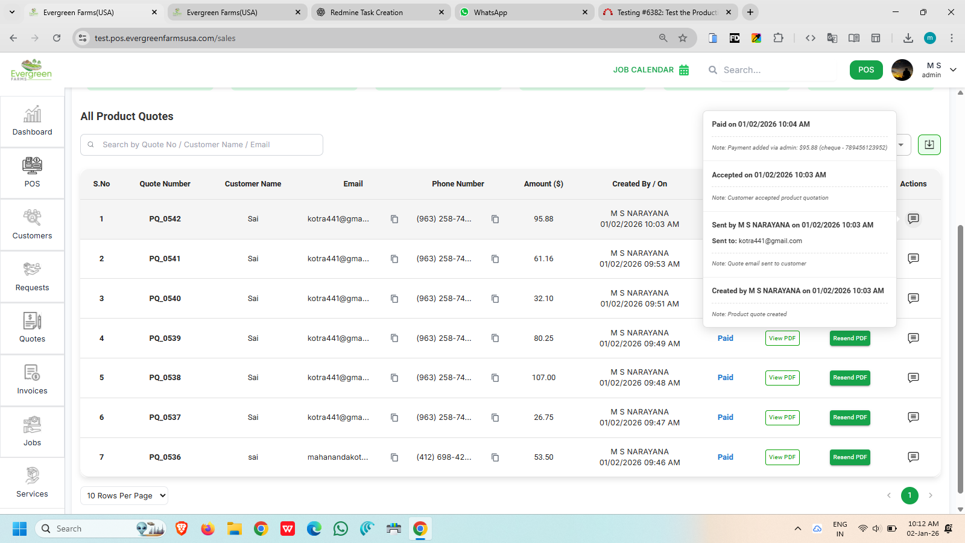Expand the 10 Rows Per Page dropdown
Viewport: 965px width, 543px height.
pyautogui.click(x=124, y=496)
